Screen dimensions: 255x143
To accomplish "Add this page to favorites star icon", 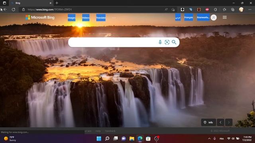I will 173,10.
